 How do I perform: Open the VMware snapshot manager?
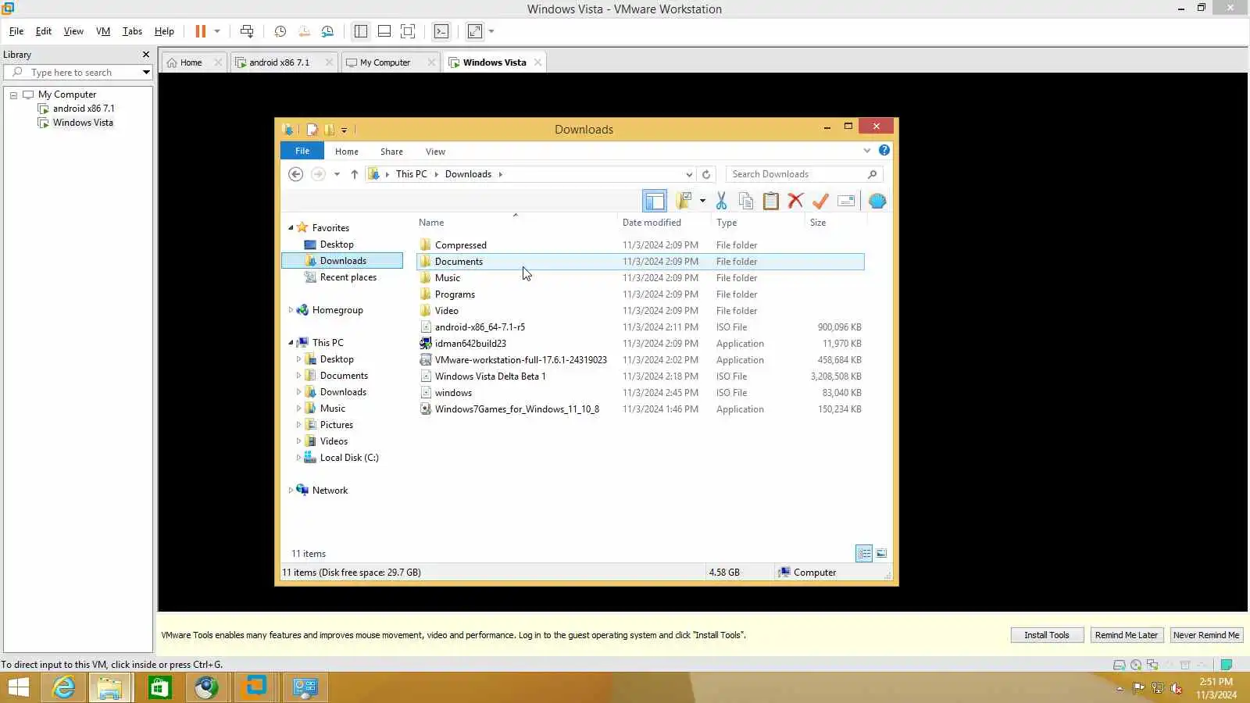pos(327,31)
